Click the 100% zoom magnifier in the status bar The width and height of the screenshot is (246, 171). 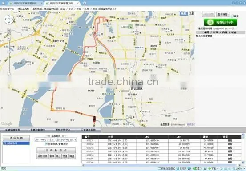pyautogui.click(x=234, y=168)
